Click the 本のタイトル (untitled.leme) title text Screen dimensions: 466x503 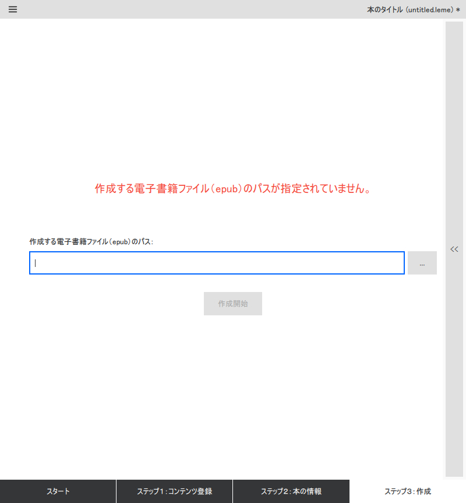pos(414,10)
